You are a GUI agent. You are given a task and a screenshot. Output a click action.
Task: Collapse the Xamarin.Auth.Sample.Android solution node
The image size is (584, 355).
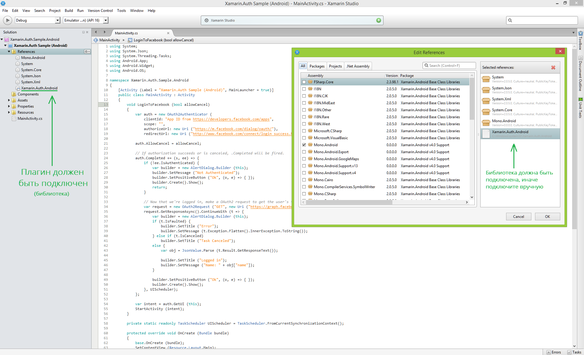pos(2,40)
